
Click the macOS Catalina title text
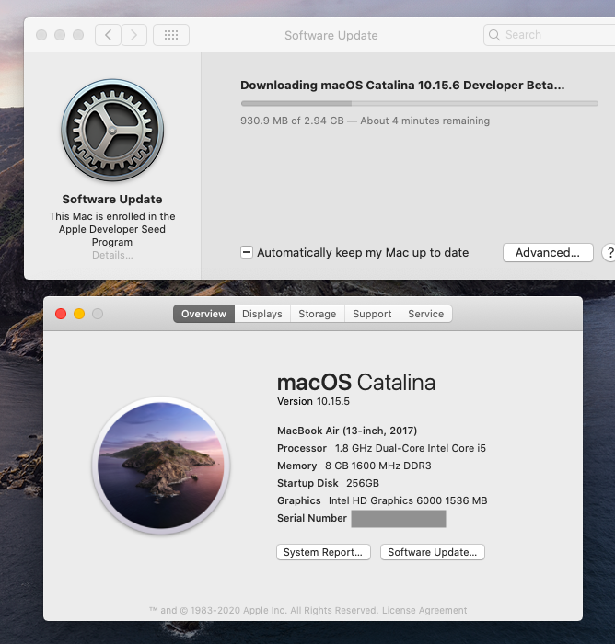(356, 383)
